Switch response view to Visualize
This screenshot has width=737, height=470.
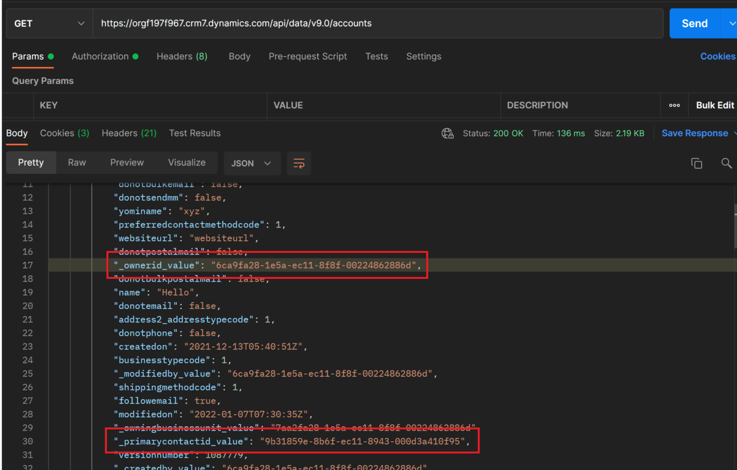(x=187, y=163)
